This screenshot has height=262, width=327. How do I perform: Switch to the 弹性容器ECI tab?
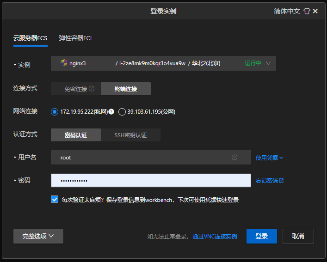click(x=75, y=38)
